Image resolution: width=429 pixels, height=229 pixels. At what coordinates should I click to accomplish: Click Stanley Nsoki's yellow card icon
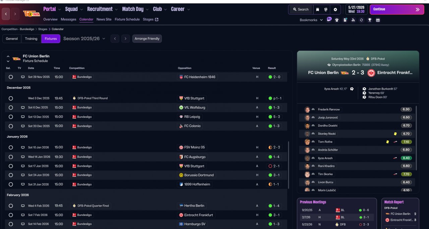click(395, 134)
